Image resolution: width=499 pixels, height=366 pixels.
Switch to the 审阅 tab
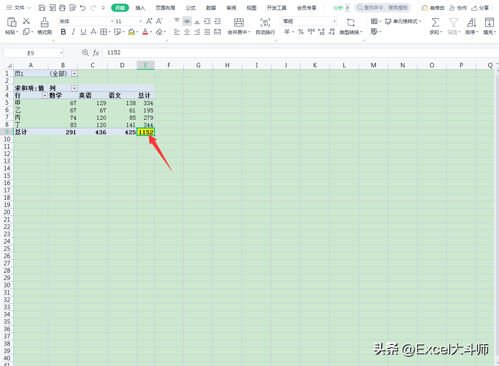pyautogui.click(x=231, y=8)
